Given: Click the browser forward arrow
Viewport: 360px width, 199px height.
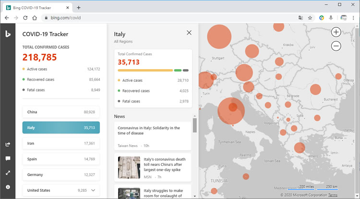Looking at the screenshot, I should tap(16, 18).
